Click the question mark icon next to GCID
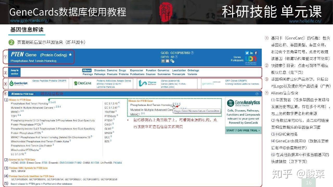333x187 pixels. pos(192,53)
